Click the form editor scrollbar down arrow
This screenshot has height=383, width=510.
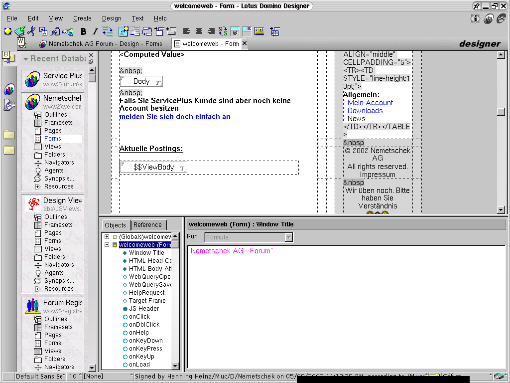coord(501,210)
